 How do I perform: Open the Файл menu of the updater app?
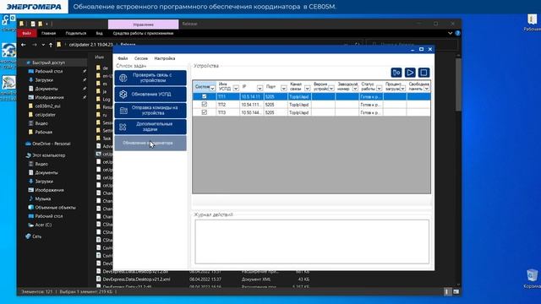[123, 58]
